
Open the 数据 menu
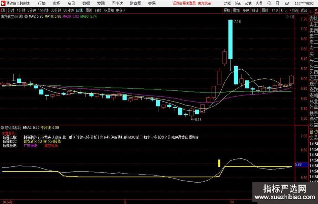pyautogui.click(x=86, y=3)
